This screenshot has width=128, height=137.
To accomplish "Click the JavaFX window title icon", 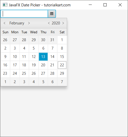I will point(5,5).
